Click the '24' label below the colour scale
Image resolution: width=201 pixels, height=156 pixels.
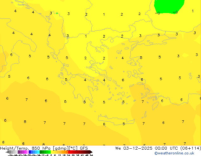click(x=68, y=155)
